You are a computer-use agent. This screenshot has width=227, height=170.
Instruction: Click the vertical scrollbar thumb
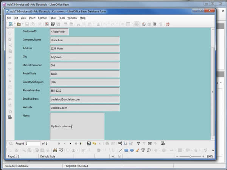(x=213, y=91)
